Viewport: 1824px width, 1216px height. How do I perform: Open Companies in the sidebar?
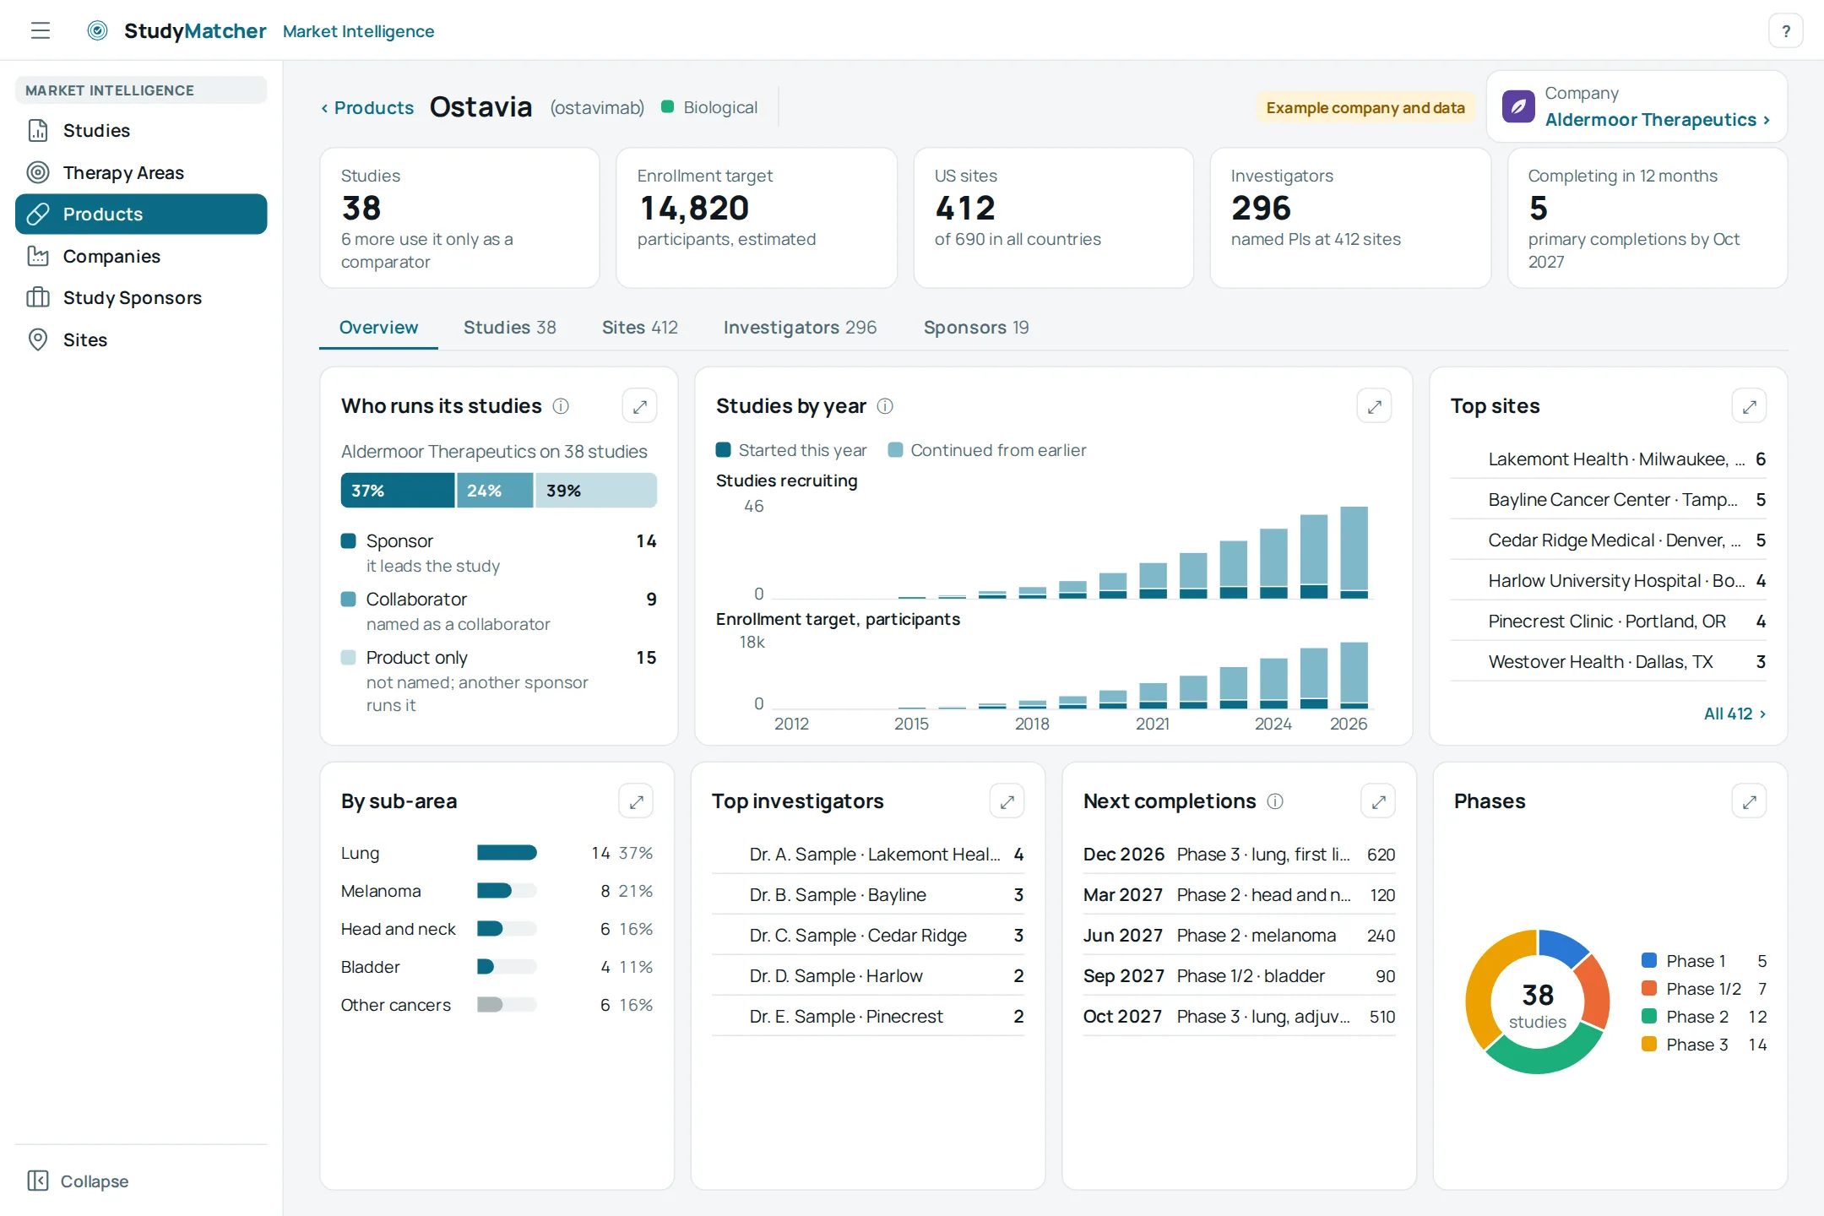(x=141, y=256)
